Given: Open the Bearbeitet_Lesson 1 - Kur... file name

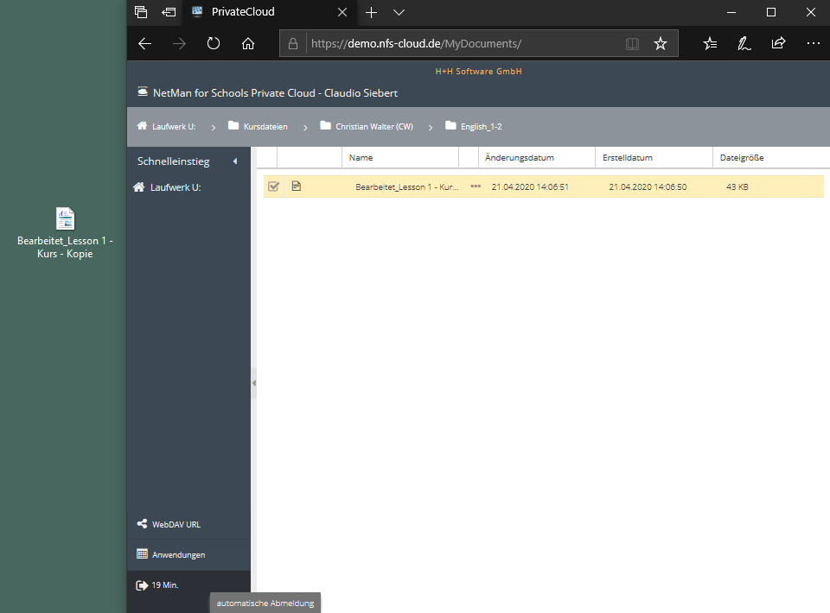Looking at the screenshot, I should [x=406, y=186].
